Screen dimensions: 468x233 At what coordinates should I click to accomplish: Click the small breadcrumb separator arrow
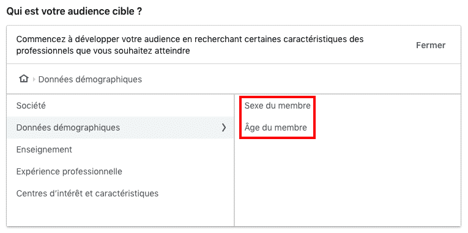pyautogui.click(x=34, y=79)
